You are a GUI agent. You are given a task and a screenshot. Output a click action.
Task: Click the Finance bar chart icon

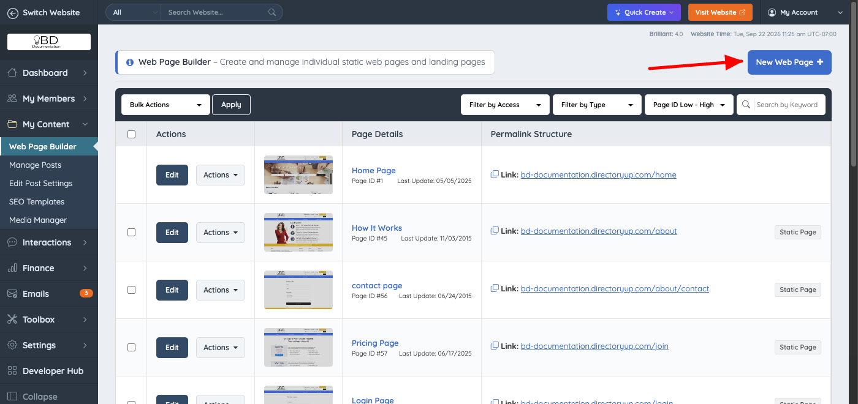point(12,268)
